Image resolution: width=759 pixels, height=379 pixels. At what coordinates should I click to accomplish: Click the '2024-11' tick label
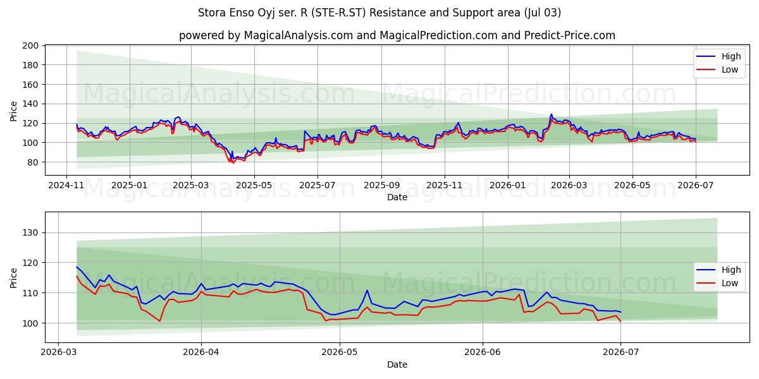(67, 186)
